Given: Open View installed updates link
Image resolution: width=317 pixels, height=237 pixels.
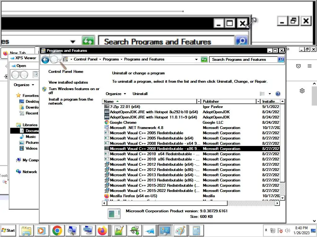Looking at the screenshot, I should point(68,82).
